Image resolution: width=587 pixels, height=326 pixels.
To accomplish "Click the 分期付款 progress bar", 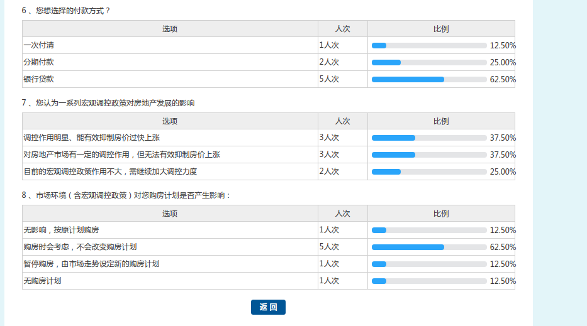I will (x=429, y=63).
